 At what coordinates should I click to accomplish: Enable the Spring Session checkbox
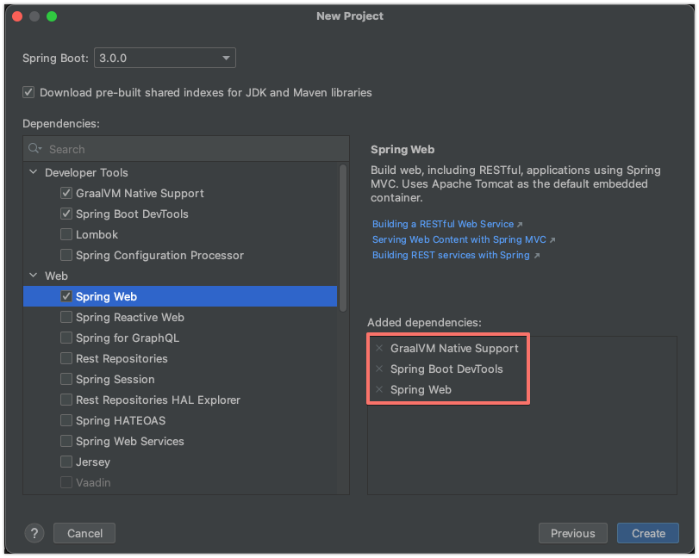pyautogui.click(x=66, y=380)
